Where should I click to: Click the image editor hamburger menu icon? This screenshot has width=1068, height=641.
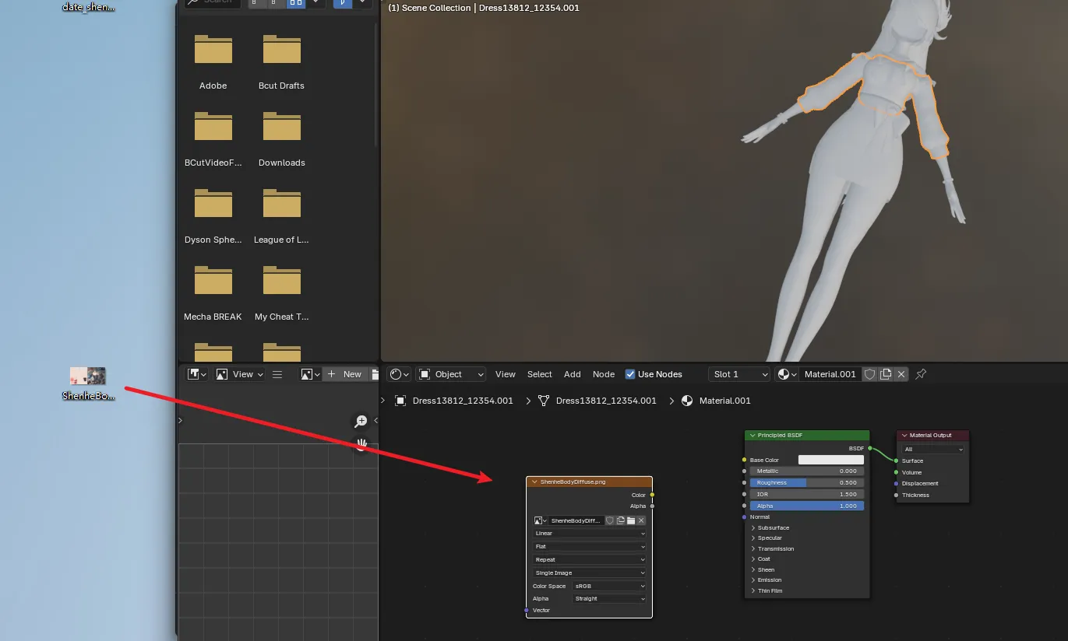tap(277, 374)
